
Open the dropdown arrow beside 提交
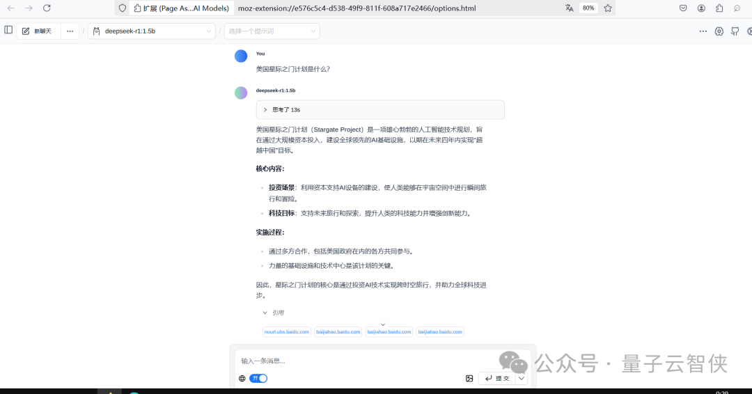(x=522, y=379)
